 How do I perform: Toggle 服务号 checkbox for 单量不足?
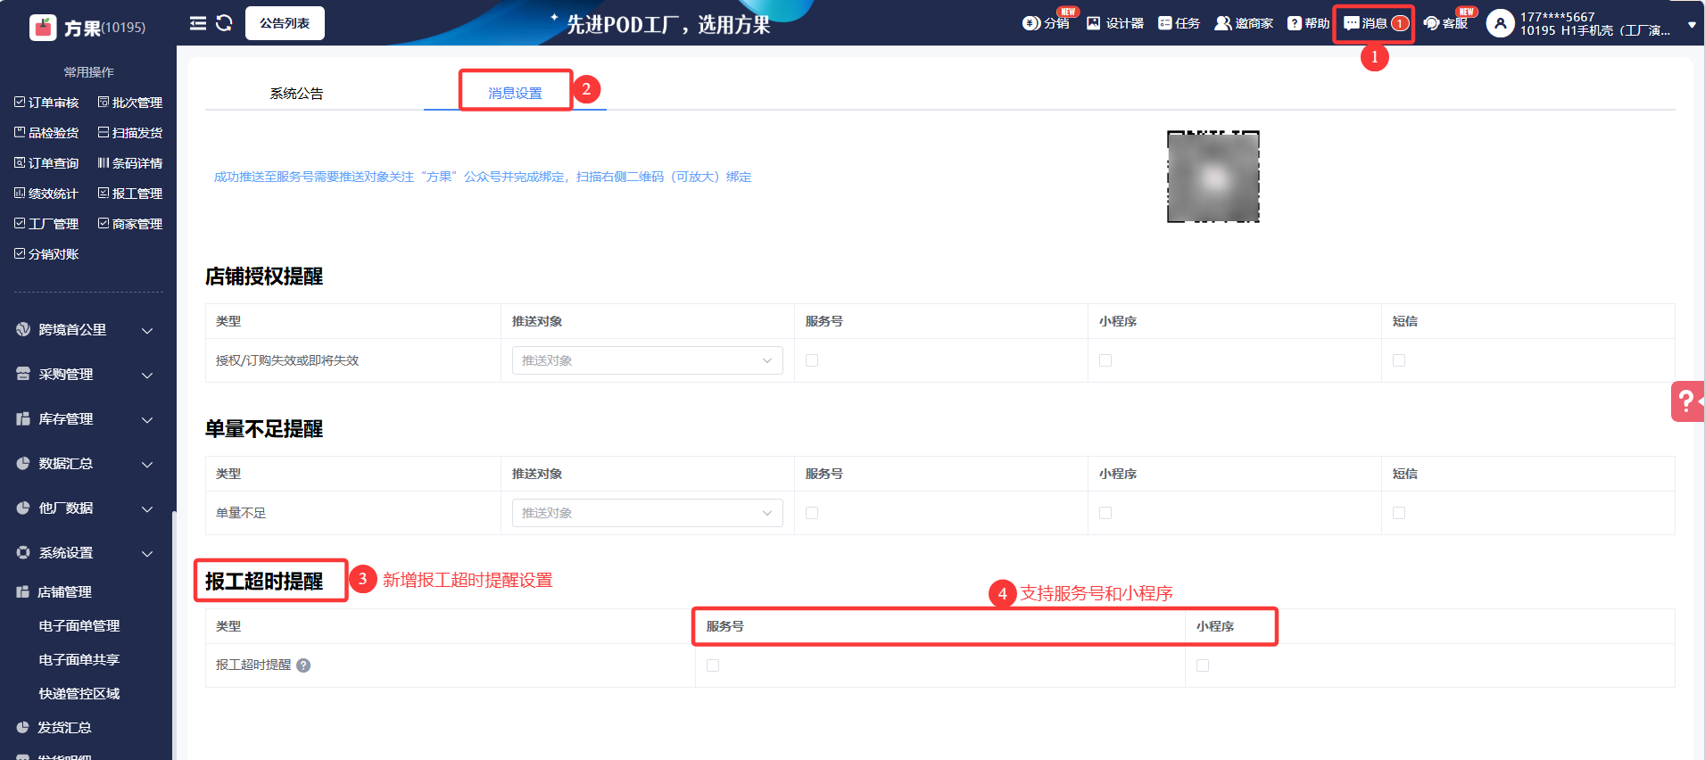(x=812, y=513)
